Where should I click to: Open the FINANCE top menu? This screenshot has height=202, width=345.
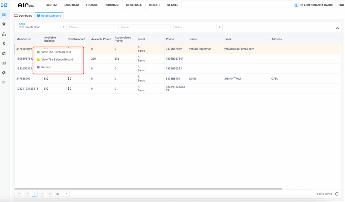pyautogui.click(x=92, y=5)
